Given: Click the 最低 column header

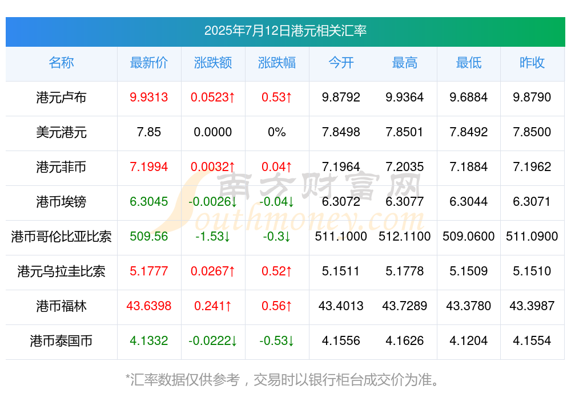Looking at the screenshot, I should coord(469,63).
